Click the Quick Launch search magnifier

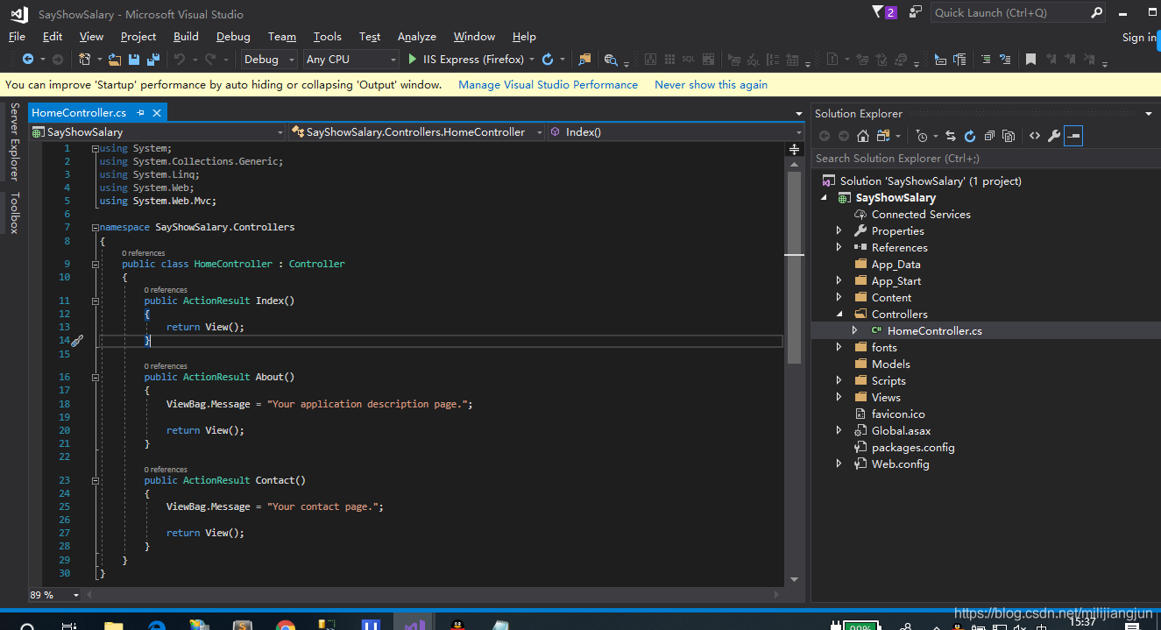coord(1096,12)
